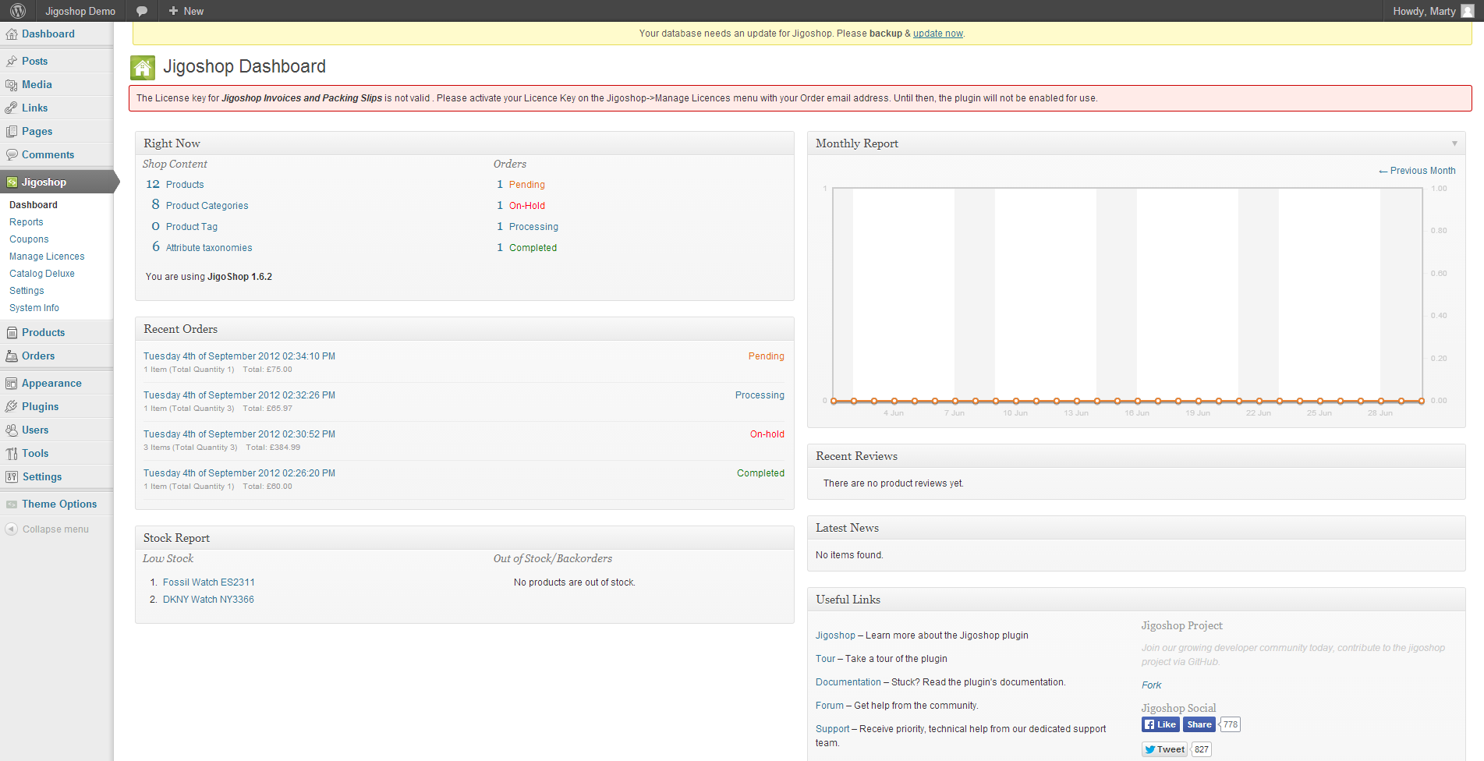Click the Links chain icon

tap(12, 108)
